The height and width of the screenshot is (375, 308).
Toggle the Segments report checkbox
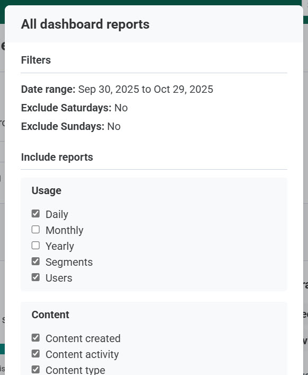click(36, 261)
